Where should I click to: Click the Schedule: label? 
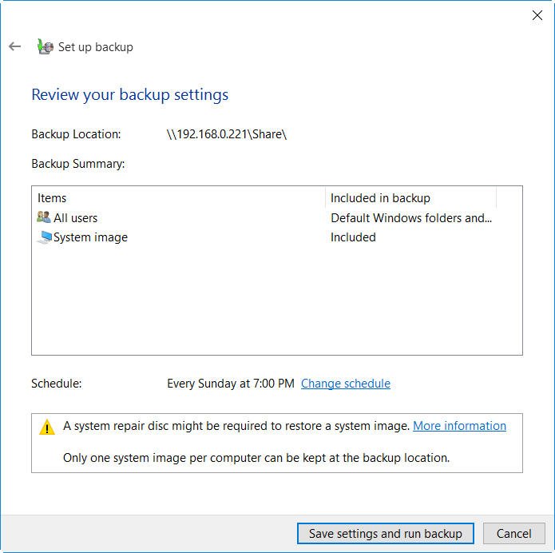(x=56, y=384)
